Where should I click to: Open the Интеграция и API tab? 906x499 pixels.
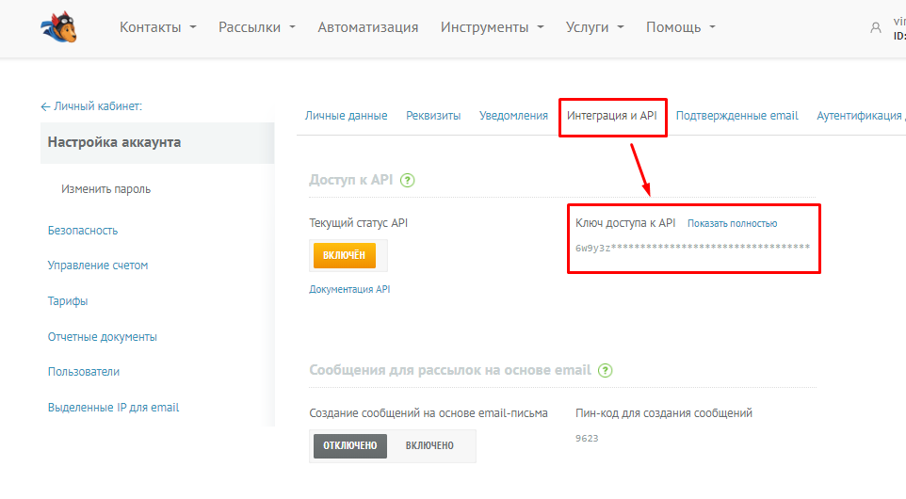pos(612,116)
